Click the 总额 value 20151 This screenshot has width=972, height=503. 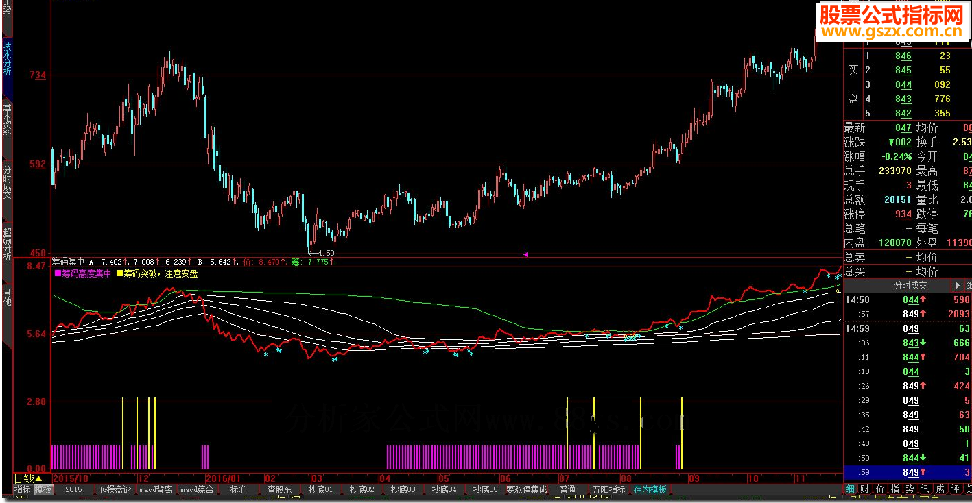898,200
